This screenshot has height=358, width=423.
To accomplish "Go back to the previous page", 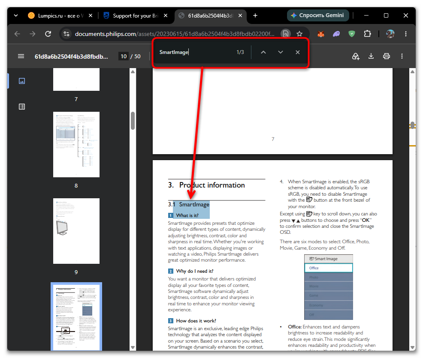I will pos(17,34).
